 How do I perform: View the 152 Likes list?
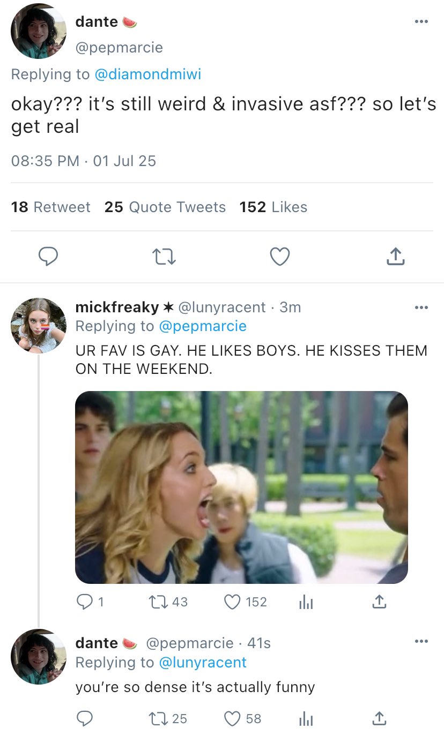pyautogui.click(x=273, y=207)
